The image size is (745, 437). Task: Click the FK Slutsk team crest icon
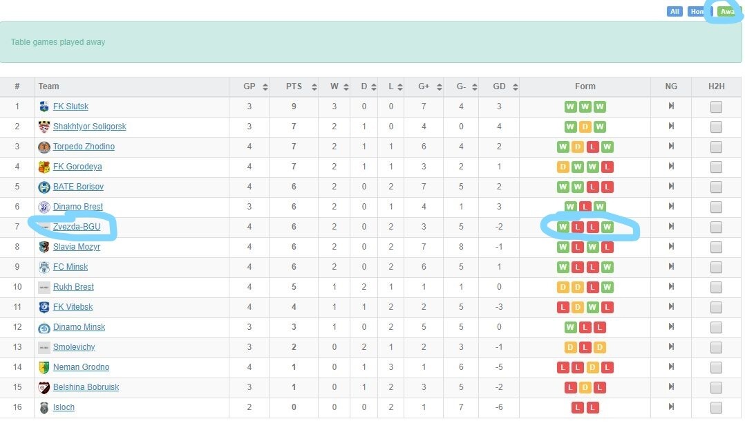pos(44,106)
